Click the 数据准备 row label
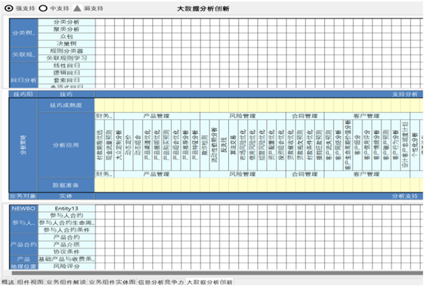Image resolution: width=426 pixels, height=289 pixels. 66,185
